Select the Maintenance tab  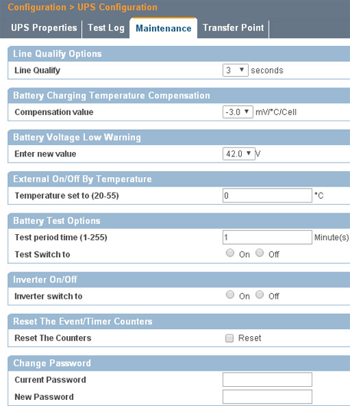[x=163, y=28]
